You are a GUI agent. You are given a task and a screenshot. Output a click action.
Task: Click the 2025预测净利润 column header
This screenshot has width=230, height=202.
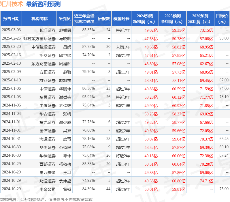[x=173, y=18]
